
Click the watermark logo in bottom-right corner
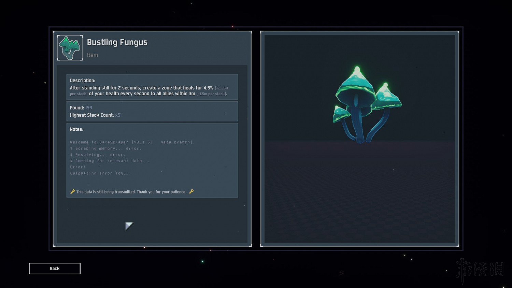480,270
